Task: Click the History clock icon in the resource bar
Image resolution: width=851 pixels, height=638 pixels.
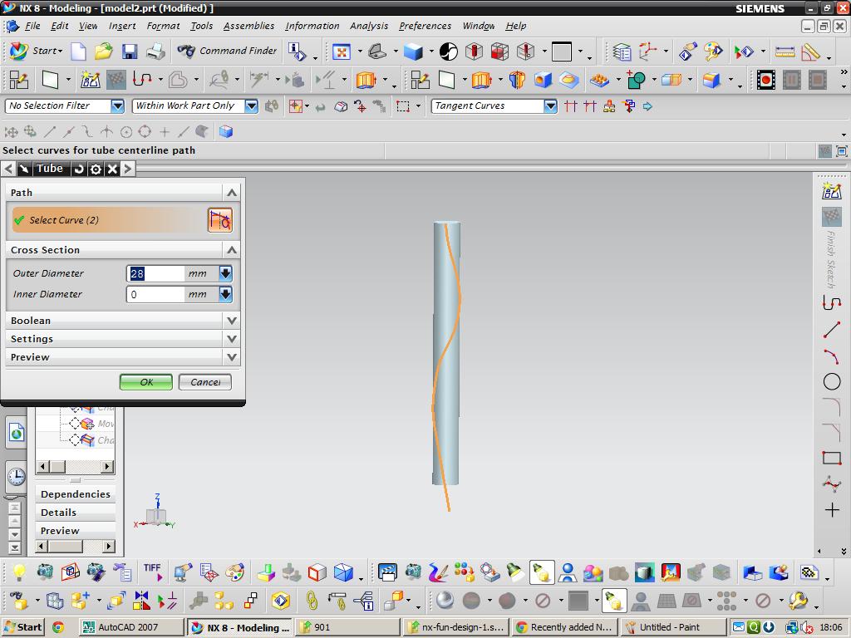Action: pos(17,476)
